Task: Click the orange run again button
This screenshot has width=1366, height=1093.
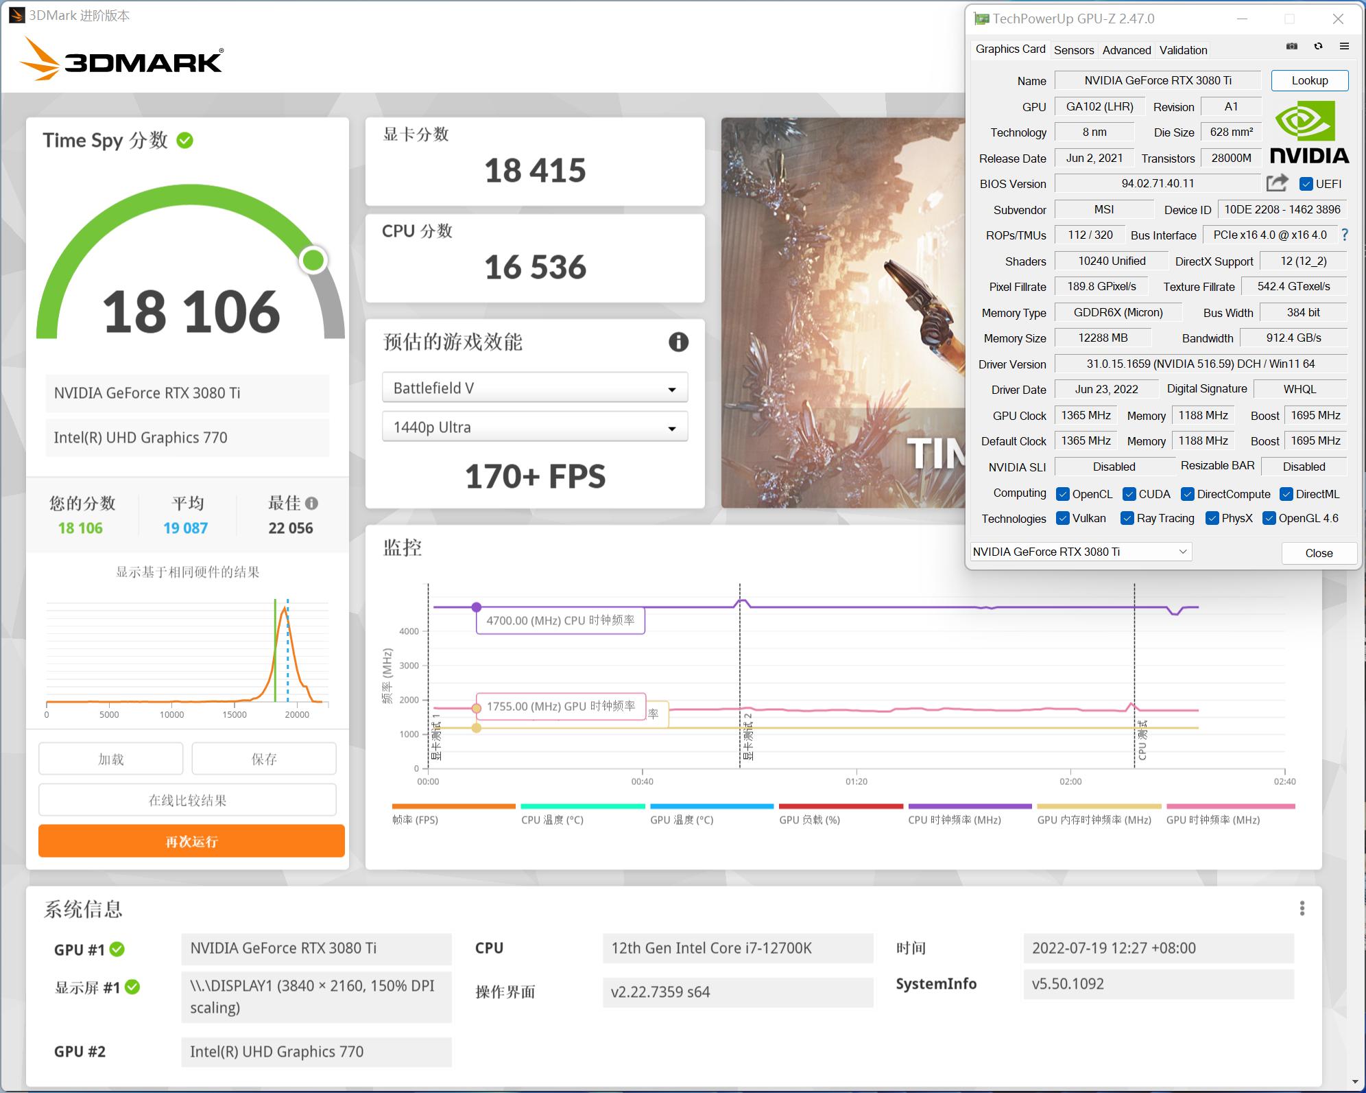Action: [191, 841]
